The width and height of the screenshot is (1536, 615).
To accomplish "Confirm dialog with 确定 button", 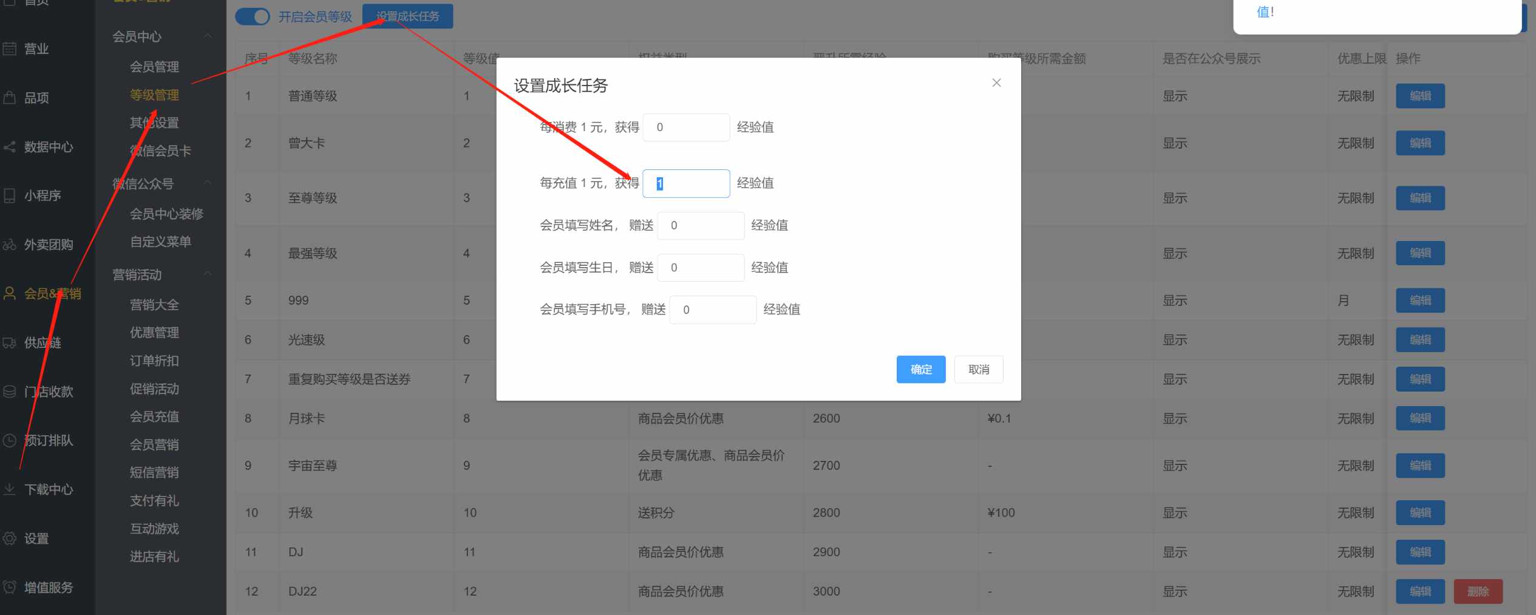I will [921, 369].
